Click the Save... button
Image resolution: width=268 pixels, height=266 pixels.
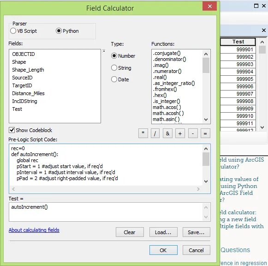196,232
